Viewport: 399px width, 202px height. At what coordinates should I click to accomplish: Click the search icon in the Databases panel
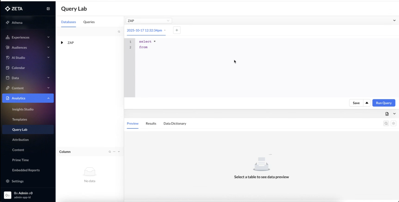click(119, 32)
